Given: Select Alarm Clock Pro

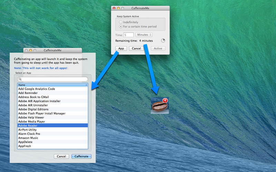Looking at the screenshot, I should tap(53, 134).
